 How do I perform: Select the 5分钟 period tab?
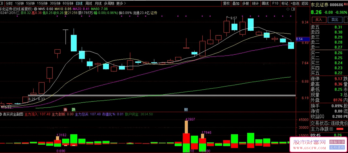coord(30,3)
